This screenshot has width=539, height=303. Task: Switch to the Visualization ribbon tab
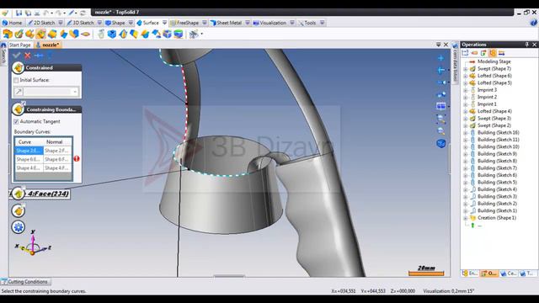click(269, 23)
